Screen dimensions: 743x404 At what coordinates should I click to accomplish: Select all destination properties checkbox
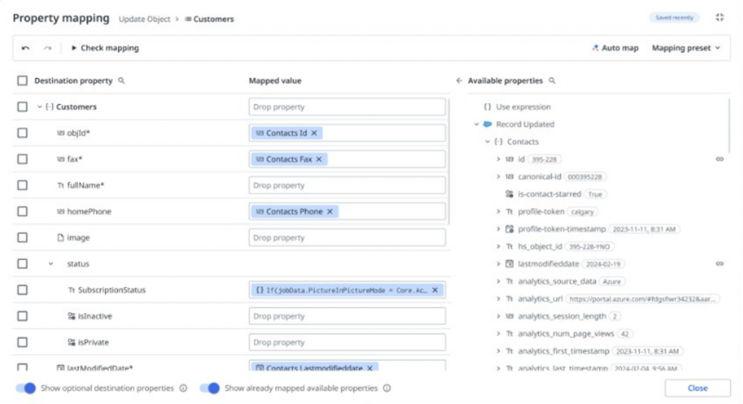coord(22,81)
